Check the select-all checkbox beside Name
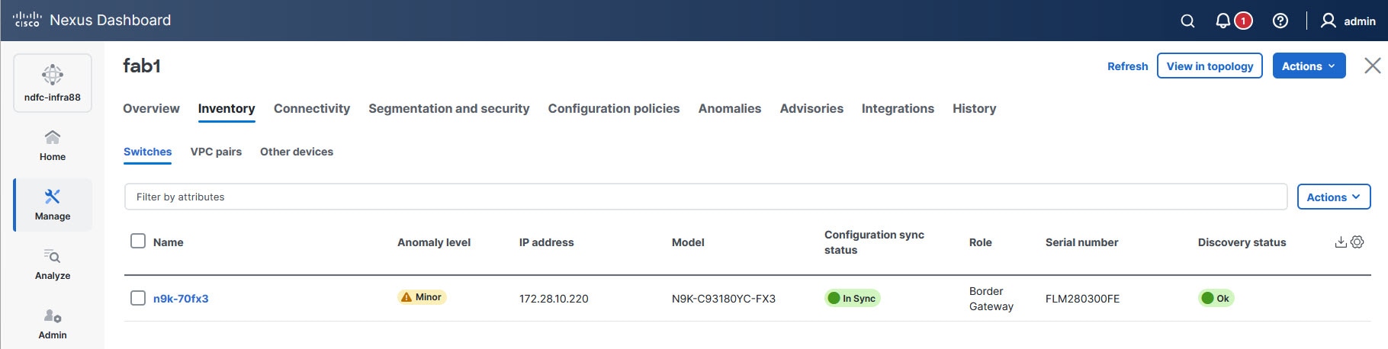 pos(138,241)
